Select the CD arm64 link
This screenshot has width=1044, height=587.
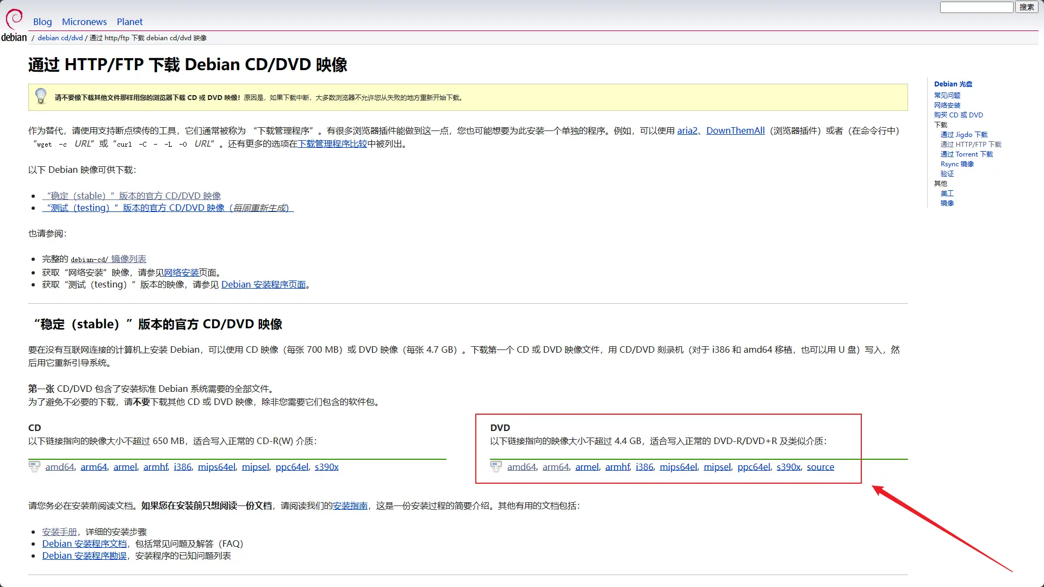point(94,467)
